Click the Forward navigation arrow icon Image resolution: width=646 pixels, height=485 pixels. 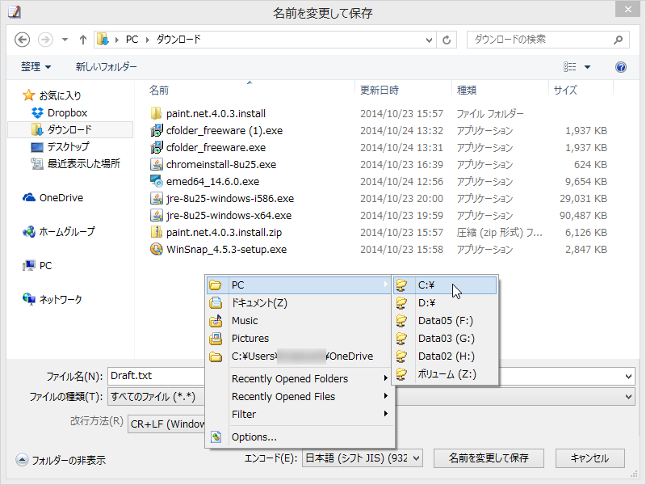45,40
